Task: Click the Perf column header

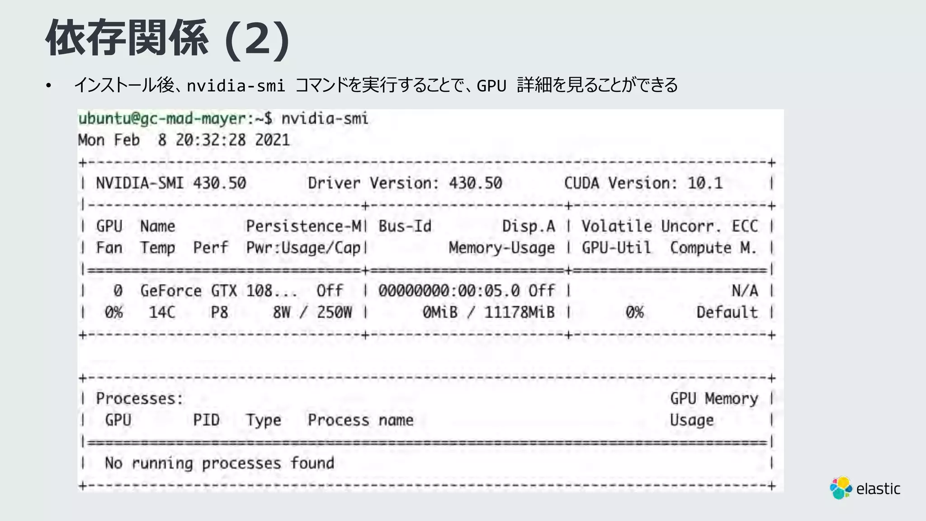Action: [x=211, y=248]
